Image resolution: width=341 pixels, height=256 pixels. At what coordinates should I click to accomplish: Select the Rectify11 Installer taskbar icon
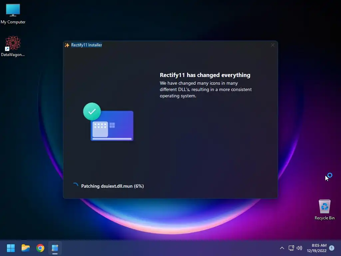coord(55,248)
